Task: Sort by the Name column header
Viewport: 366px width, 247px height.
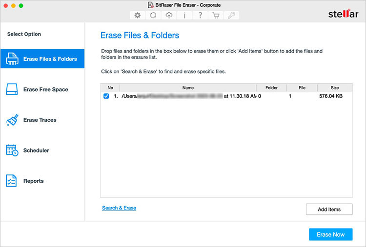Action: [x=188, y=88]
